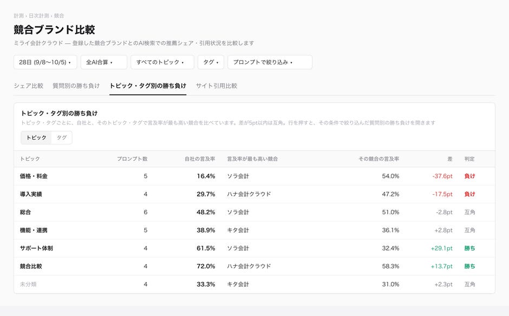Open the 総合 topic row
Image resolution: width=509 pixels, height=316 pixels.
[x=255, y=212]
